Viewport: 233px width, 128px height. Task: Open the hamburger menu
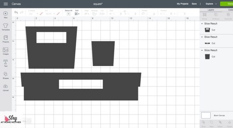[6, 4]
